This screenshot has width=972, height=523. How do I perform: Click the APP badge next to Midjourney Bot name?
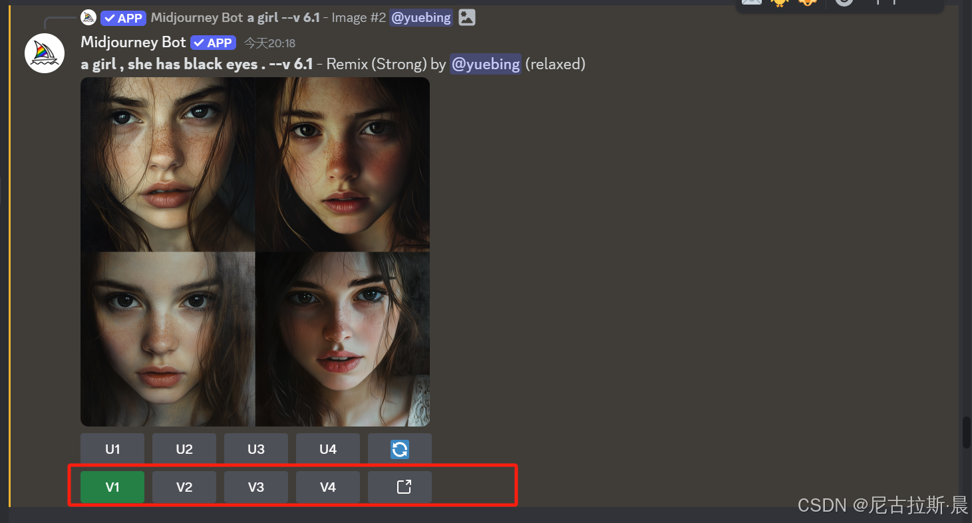(213, 43)
